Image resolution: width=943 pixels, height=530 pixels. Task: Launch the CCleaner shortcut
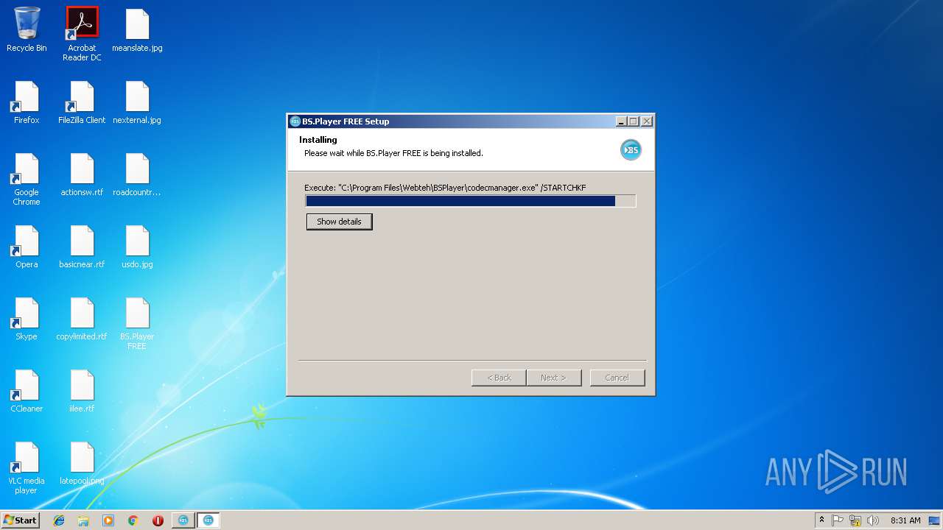coord(27,391)
